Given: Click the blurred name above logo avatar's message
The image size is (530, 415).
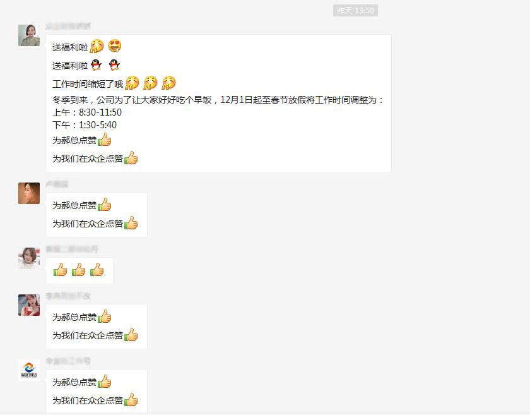Looking at the screenshot, I should (x=68, y=361).
